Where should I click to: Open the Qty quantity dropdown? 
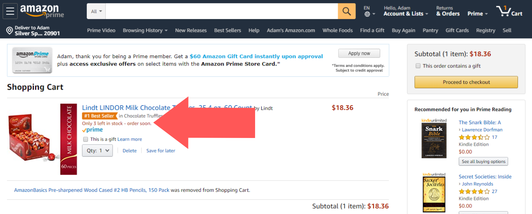click(97, 150)
